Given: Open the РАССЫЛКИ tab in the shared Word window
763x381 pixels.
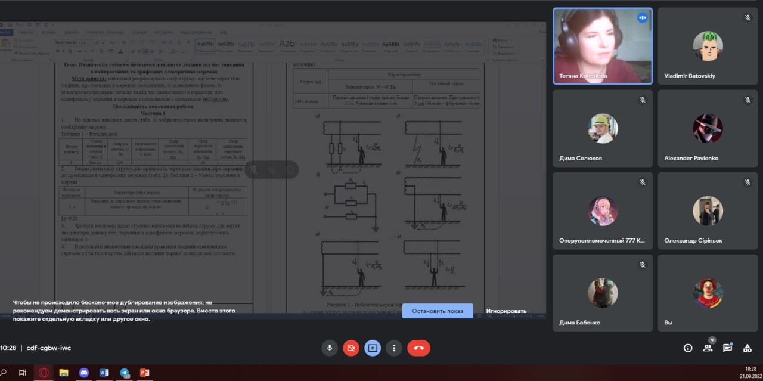Looking at the screenshot, I should coord(164,32).
